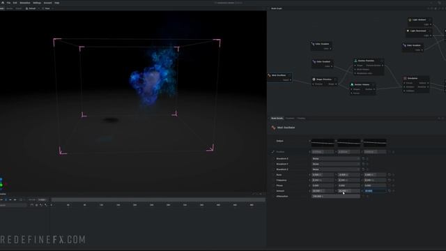Open the Settings menu
This screenshot has height=251, width=446.
pyautogui.click(x=37, y=3)
